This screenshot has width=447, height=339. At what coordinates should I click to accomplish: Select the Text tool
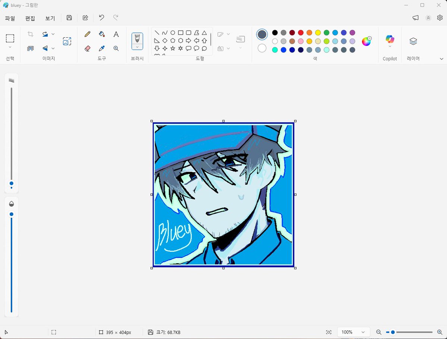coord(116,34)
